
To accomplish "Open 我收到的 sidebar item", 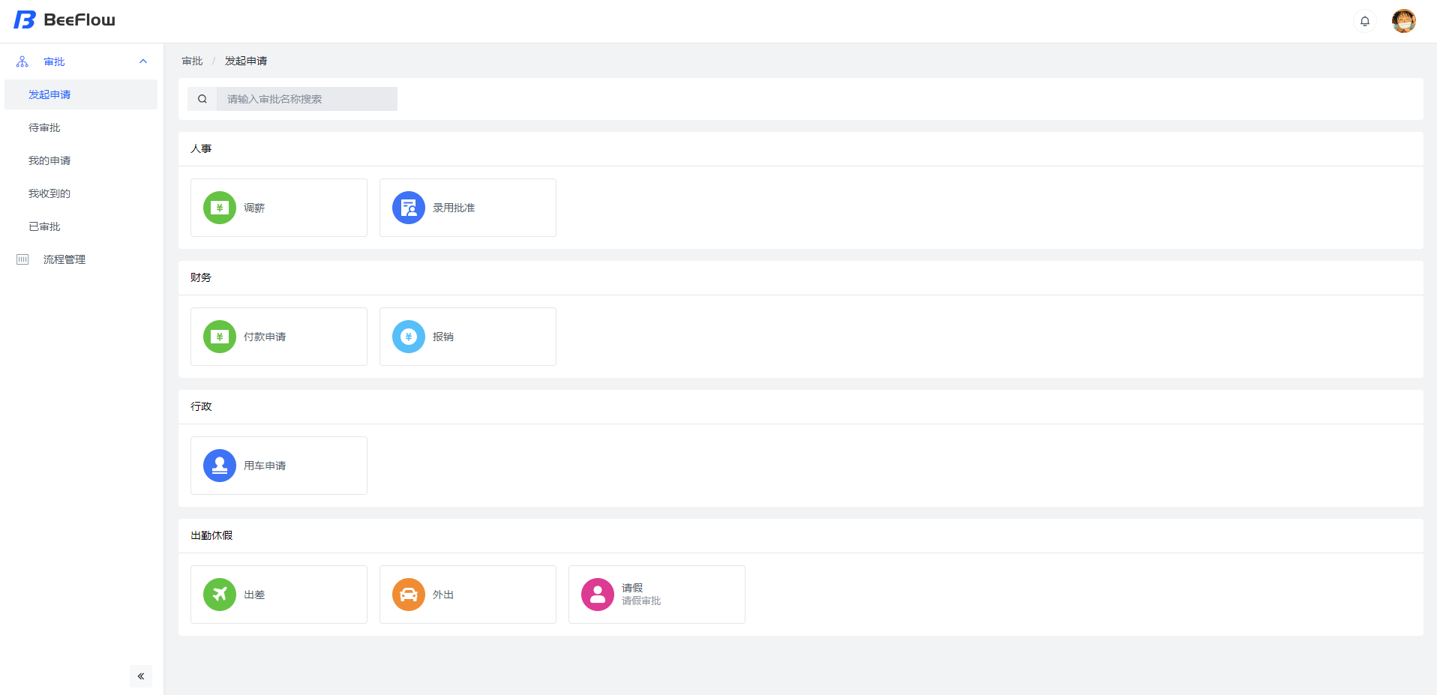I will pos(49,193).
